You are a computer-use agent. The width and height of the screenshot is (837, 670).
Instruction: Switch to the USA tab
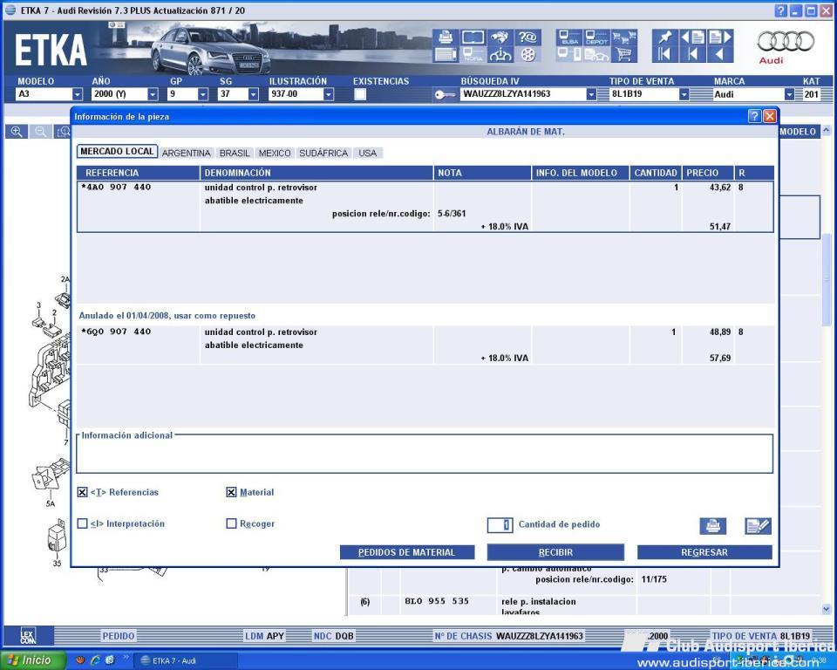[x=368, y=154]
